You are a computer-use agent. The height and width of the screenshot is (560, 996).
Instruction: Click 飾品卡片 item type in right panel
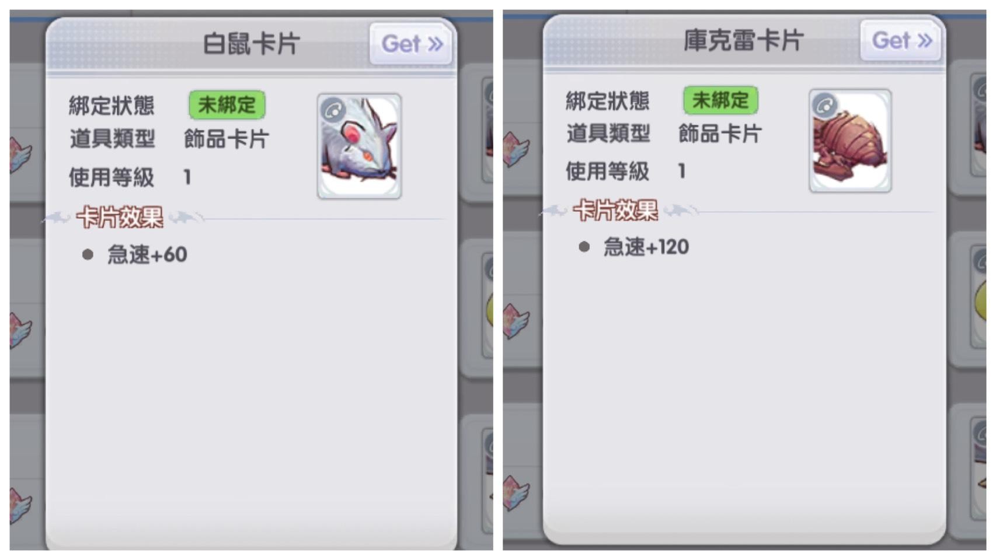[720, 134]
